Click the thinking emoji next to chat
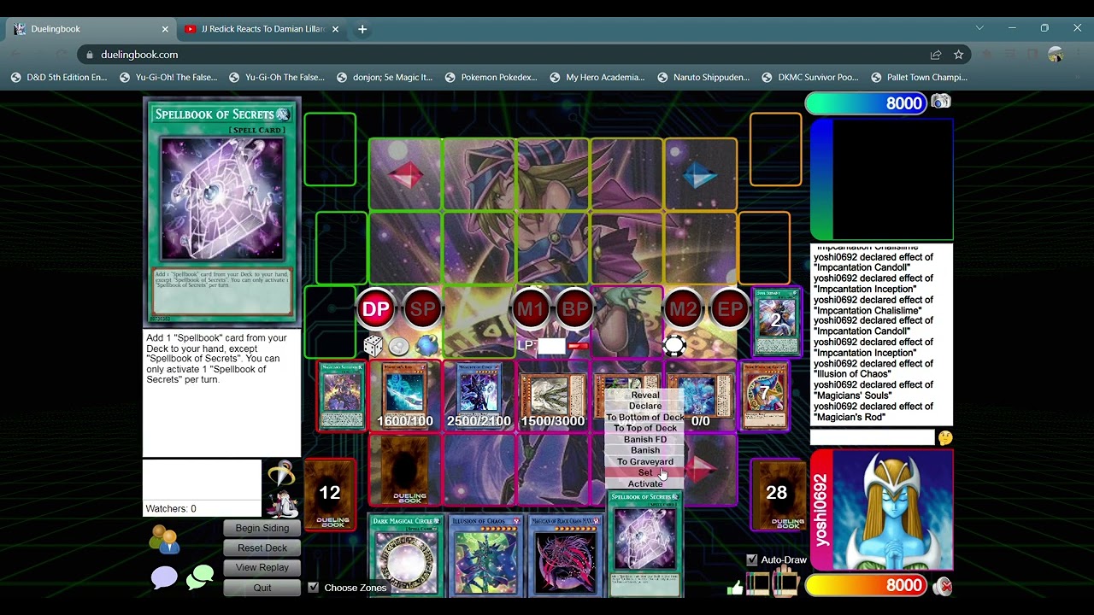 click(x=945, y=437)
